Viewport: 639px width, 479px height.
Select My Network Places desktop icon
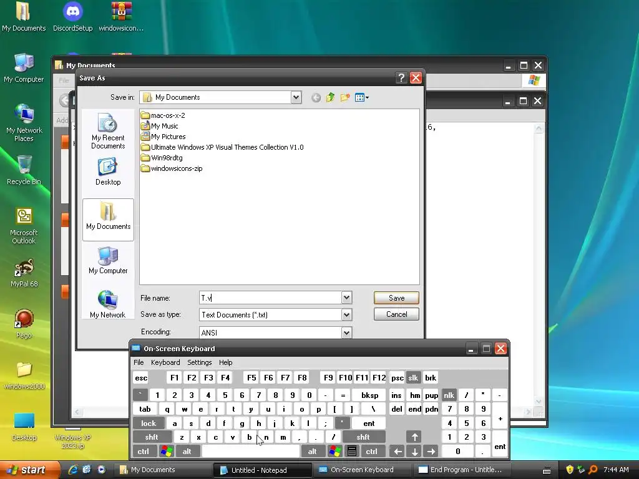pyautogui.click(x=24, y=123)
